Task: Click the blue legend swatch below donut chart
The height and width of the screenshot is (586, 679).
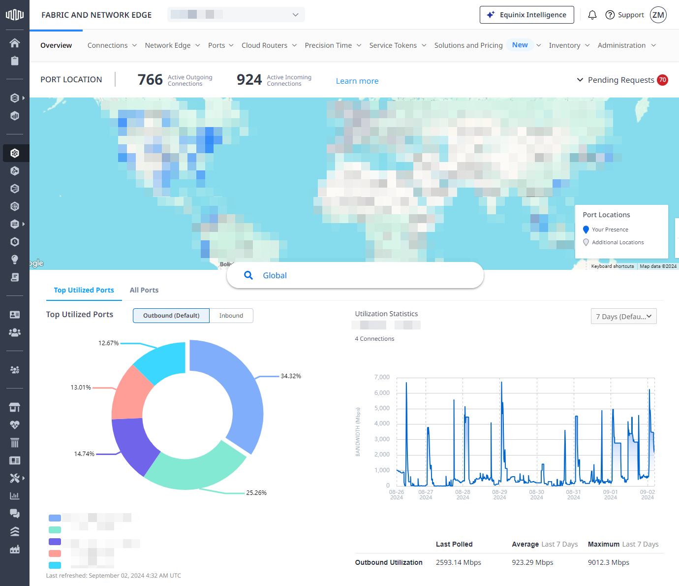Action: click(x=55, y=518)
